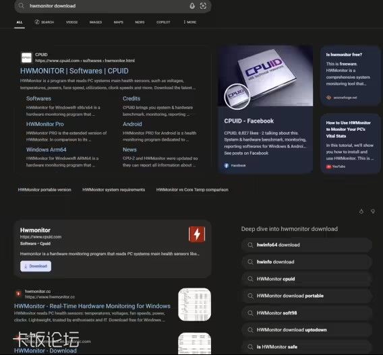
Task: Open visual search camera icon
Action: point(203,6)
